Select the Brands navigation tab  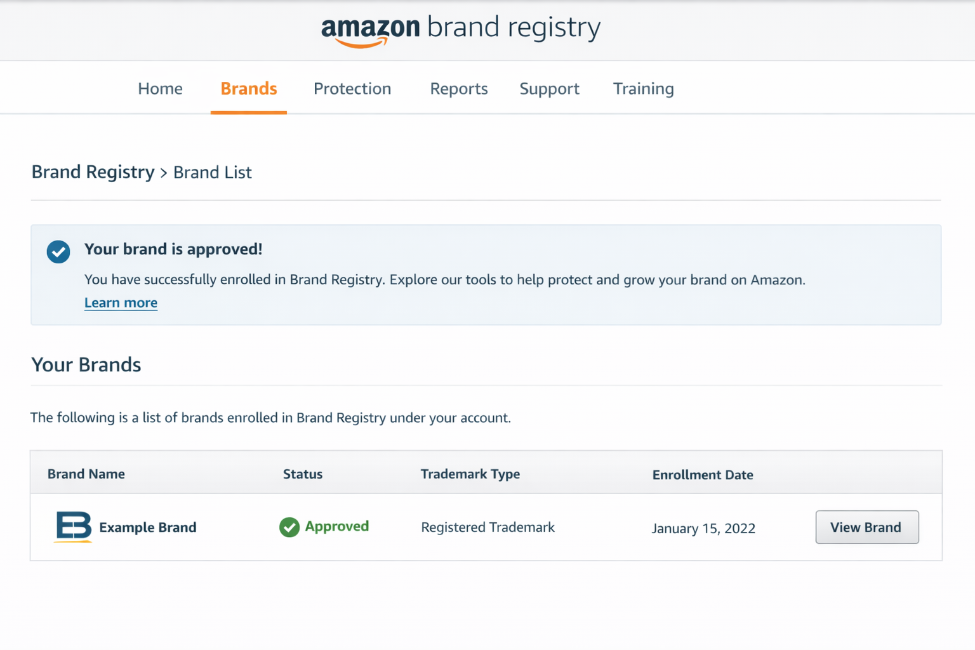click(248, 89)
